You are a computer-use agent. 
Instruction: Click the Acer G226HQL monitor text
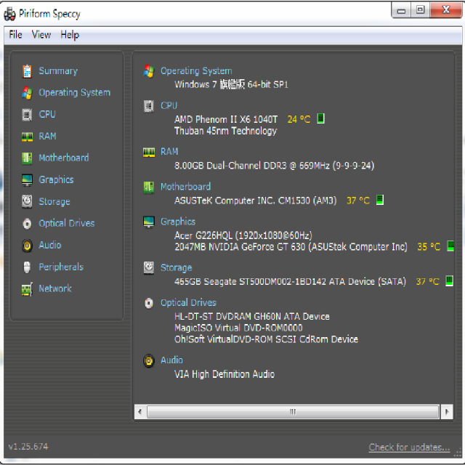coord(243,235)
